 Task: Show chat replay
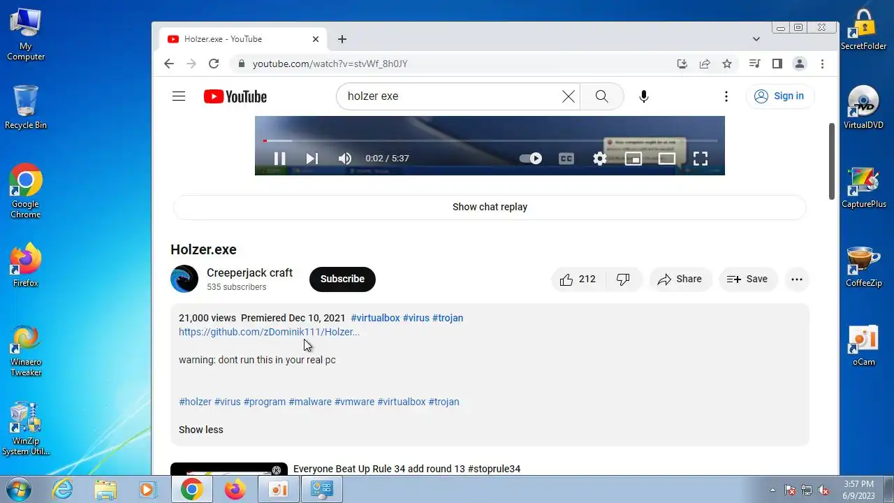(490, 207)
